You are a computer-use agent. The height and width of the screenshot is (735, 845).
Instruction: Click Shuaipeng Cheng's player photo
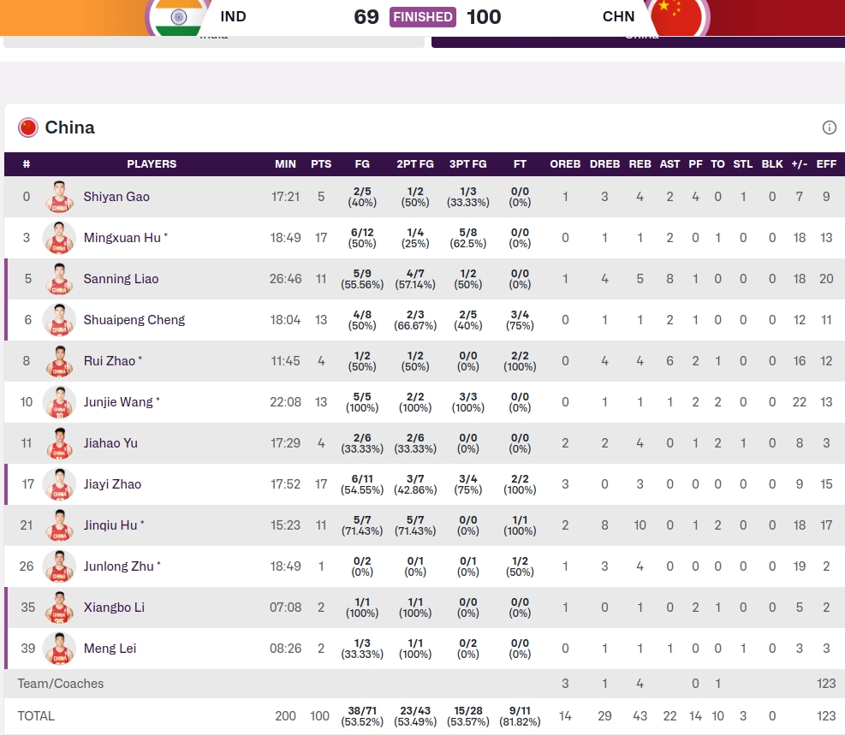[59, 320]
